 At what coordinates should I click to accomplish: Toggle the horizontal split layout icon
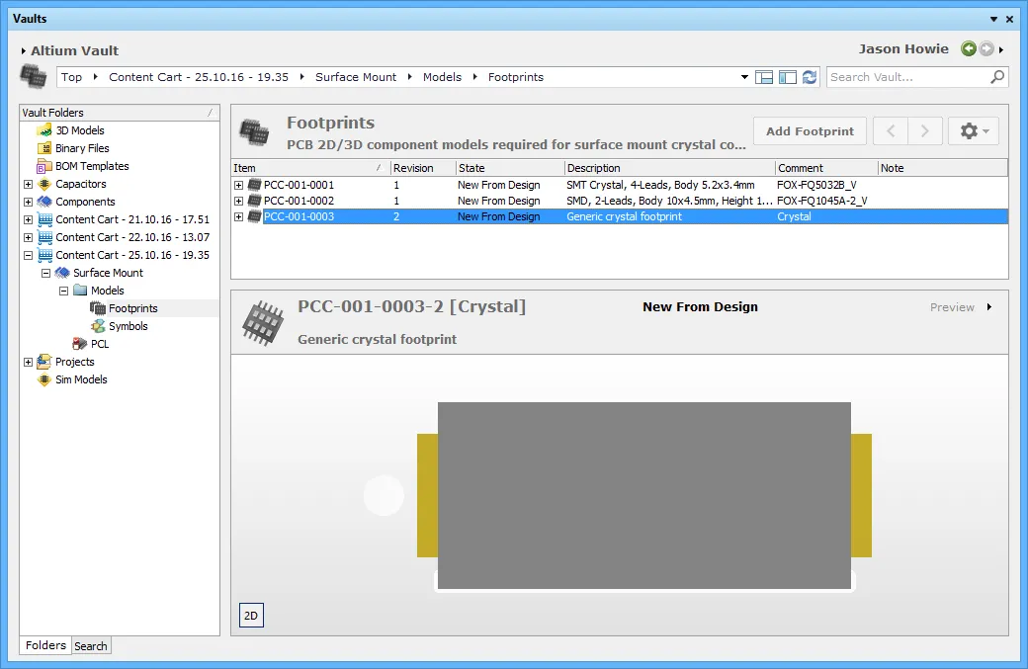764,77
